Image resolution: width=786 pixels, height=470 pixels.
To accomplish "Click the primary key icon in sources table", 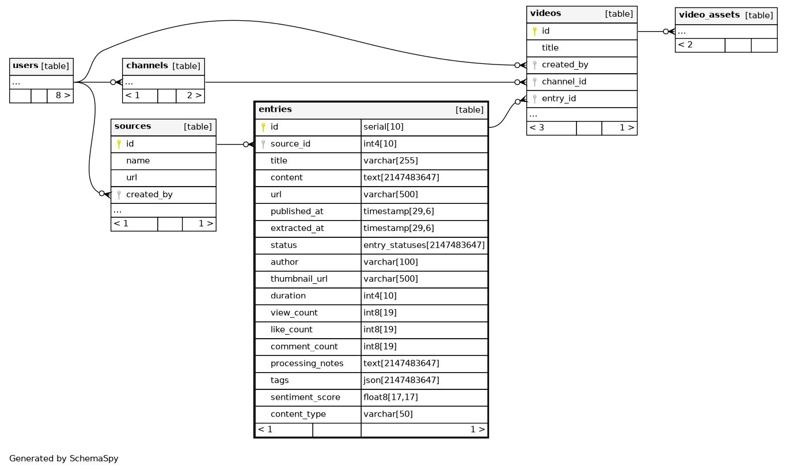I will click(x=119, y=144).
